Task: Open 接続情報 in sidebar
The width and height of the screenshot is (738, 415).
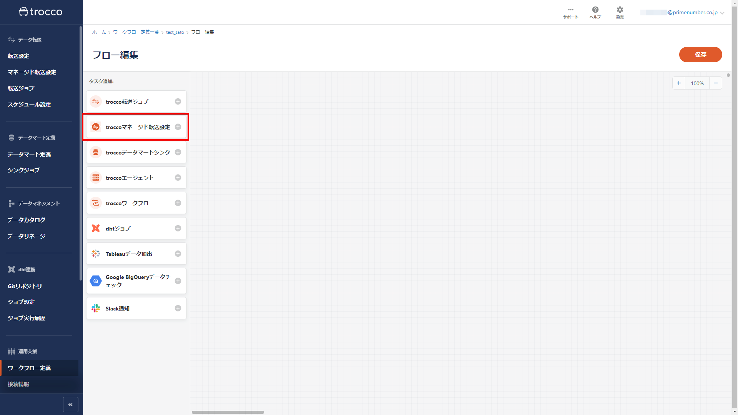Action: click(18, 384)
